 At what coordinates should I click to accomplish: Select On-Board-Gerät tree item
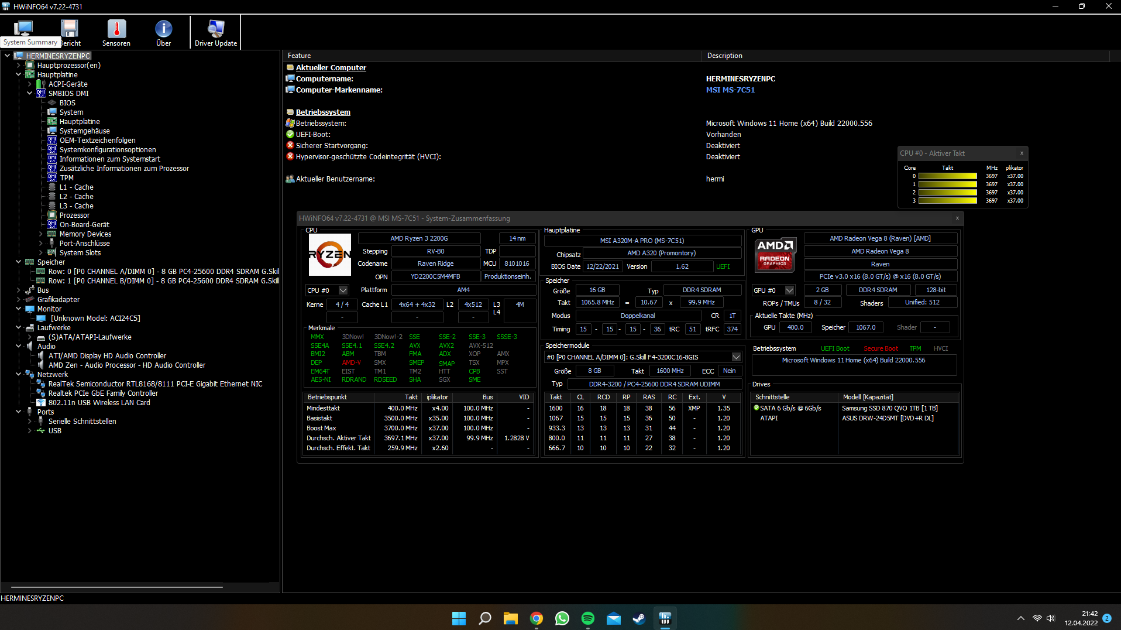pyautogui.click(x=84, y=225)
